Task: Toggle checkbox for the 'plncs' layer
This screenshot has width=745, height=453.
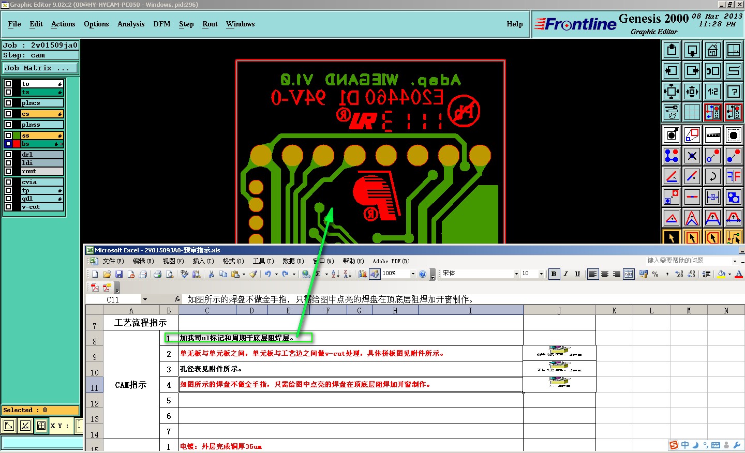Action: (x=8, y=103)
